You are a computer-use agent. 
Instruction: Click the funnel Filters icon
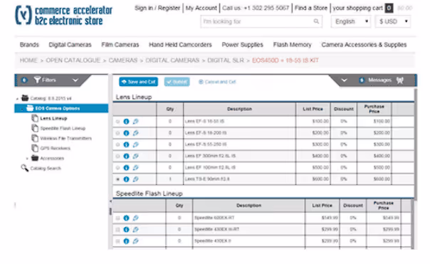[37, 80]
